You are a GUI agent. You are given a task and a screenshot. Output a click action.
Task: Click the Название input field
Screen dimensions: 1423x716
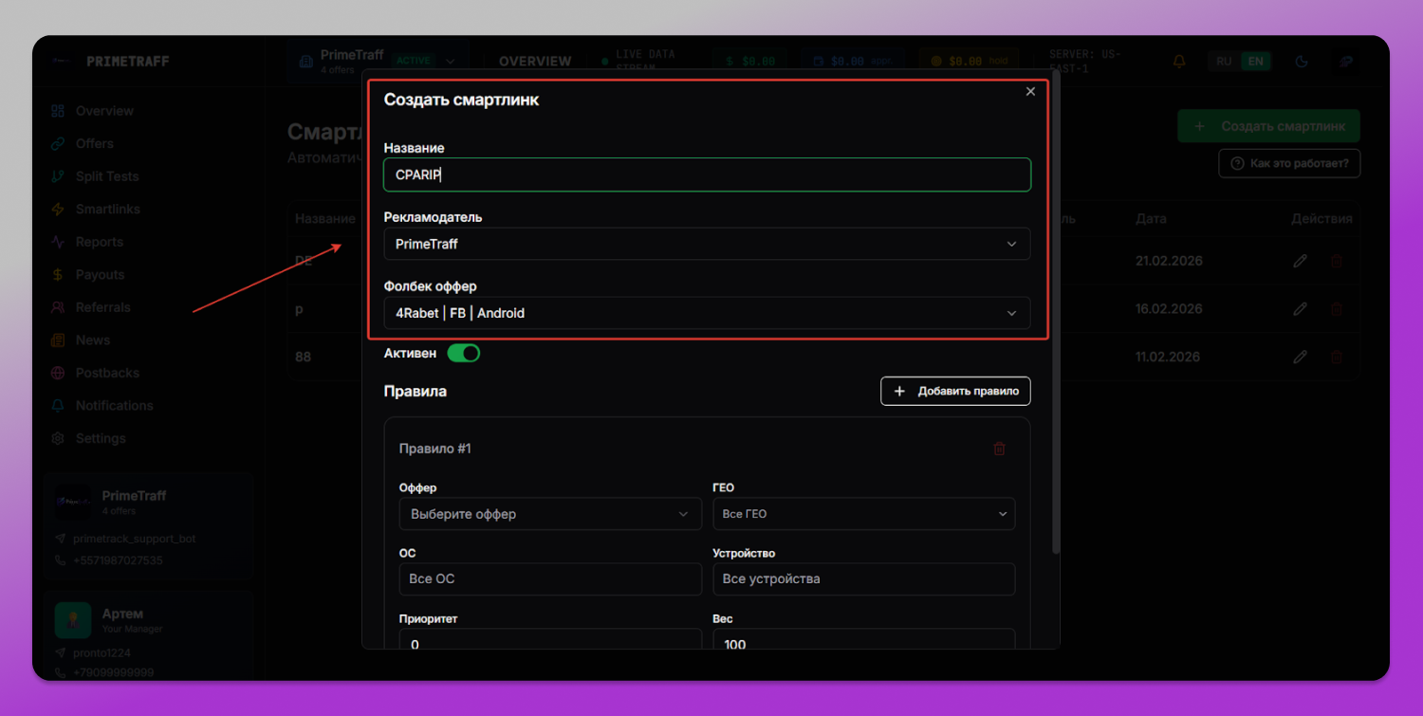pyautogui.click(x=707, y=174)
